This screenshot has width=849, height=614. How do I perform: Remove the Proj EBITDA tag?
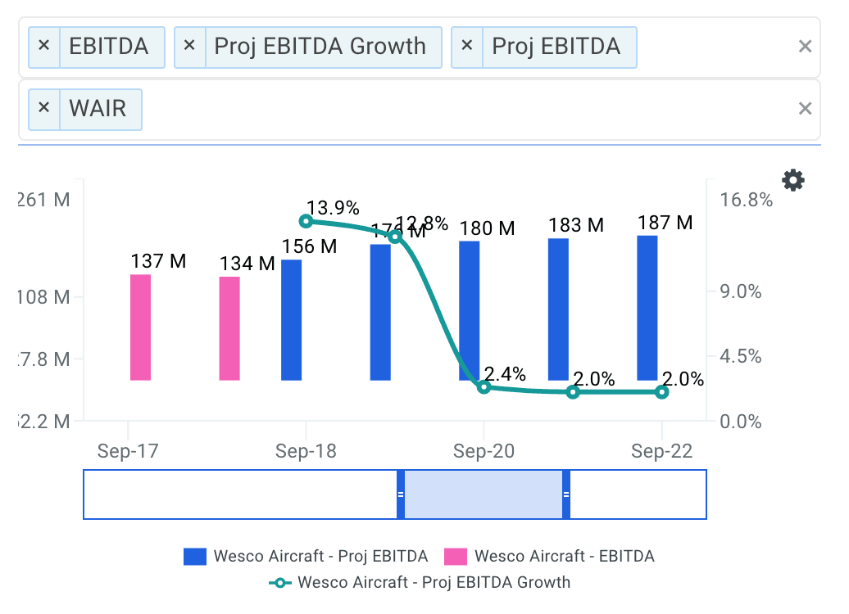[467, 45]
